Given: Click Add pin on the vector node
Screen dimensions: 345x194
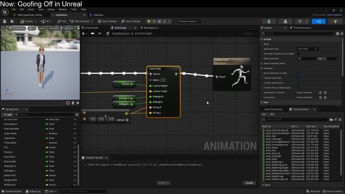Looking at the screenshot, I should point(122,120).
